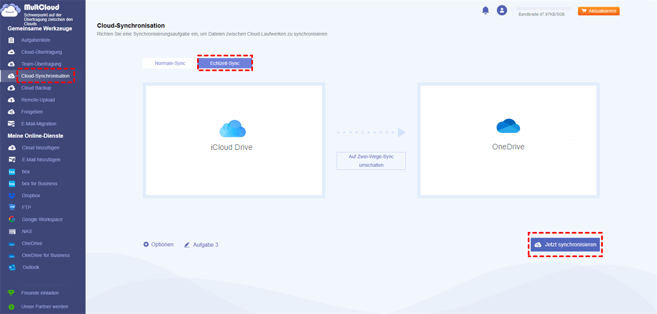The height and width of the screenshot is (314, 657).
Task: Click the Dropbox logo icon
Action: (11, 196)
